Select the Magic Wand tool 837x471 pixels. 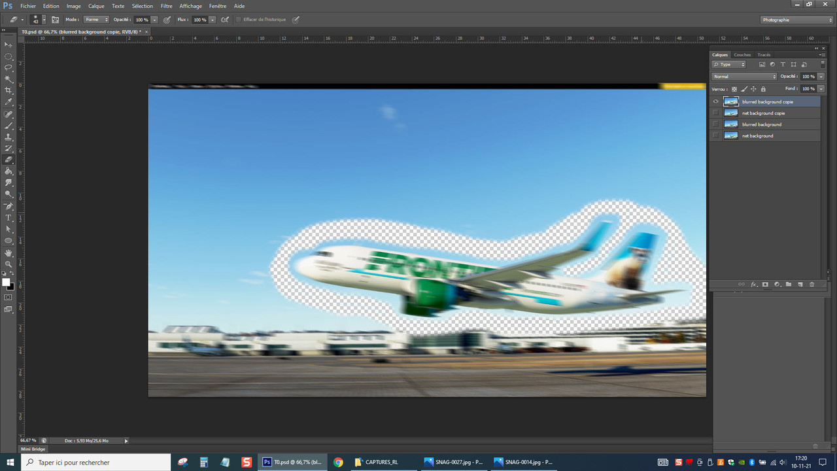click(9, 79)
